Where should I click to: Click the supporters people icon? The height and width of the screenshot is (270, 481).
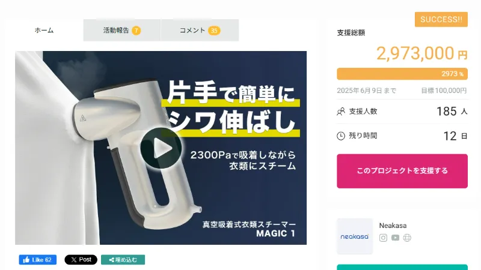(341, 112)
